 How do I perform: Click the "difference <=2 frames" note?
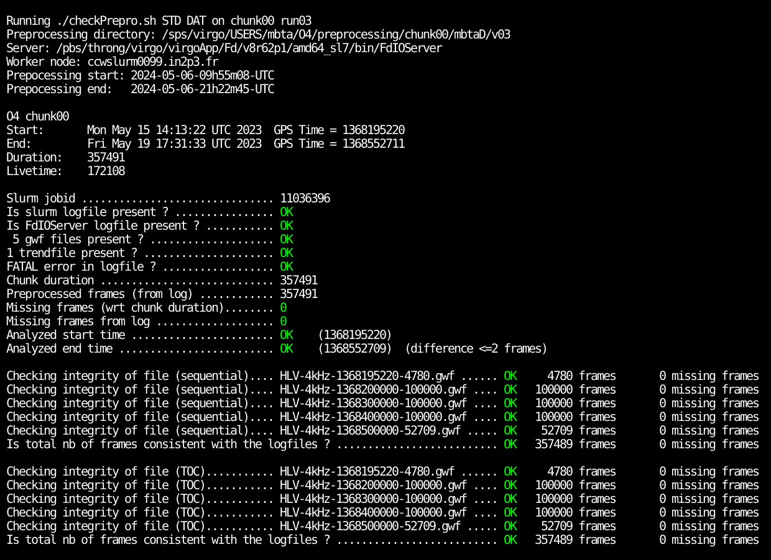point(476,348)
